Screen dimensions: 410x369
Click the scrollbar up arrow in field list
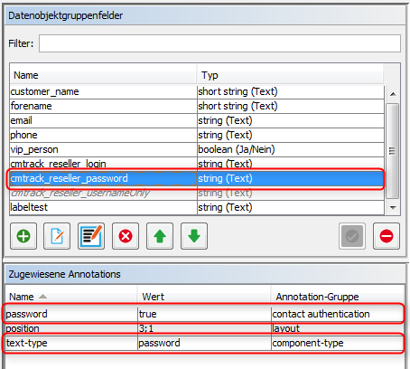tap(393, 94)
